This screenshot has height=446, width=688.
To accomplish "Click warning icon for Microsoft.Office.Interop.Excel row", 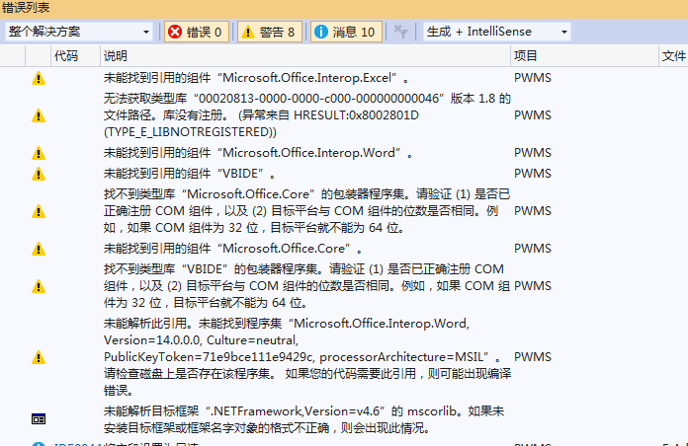I will click(39, 78).
